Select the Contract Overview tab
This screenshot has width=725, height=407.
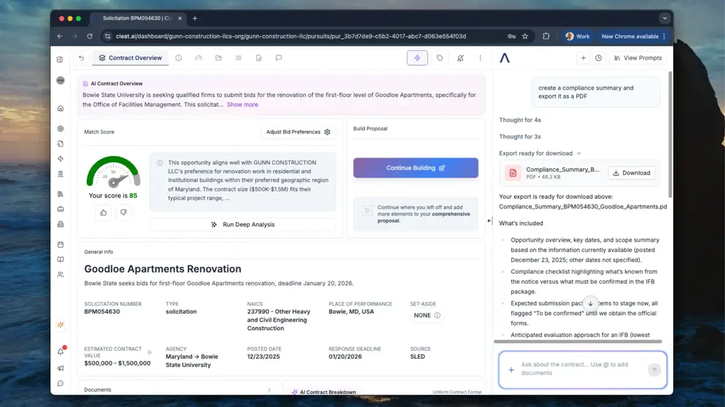[130, 58]
